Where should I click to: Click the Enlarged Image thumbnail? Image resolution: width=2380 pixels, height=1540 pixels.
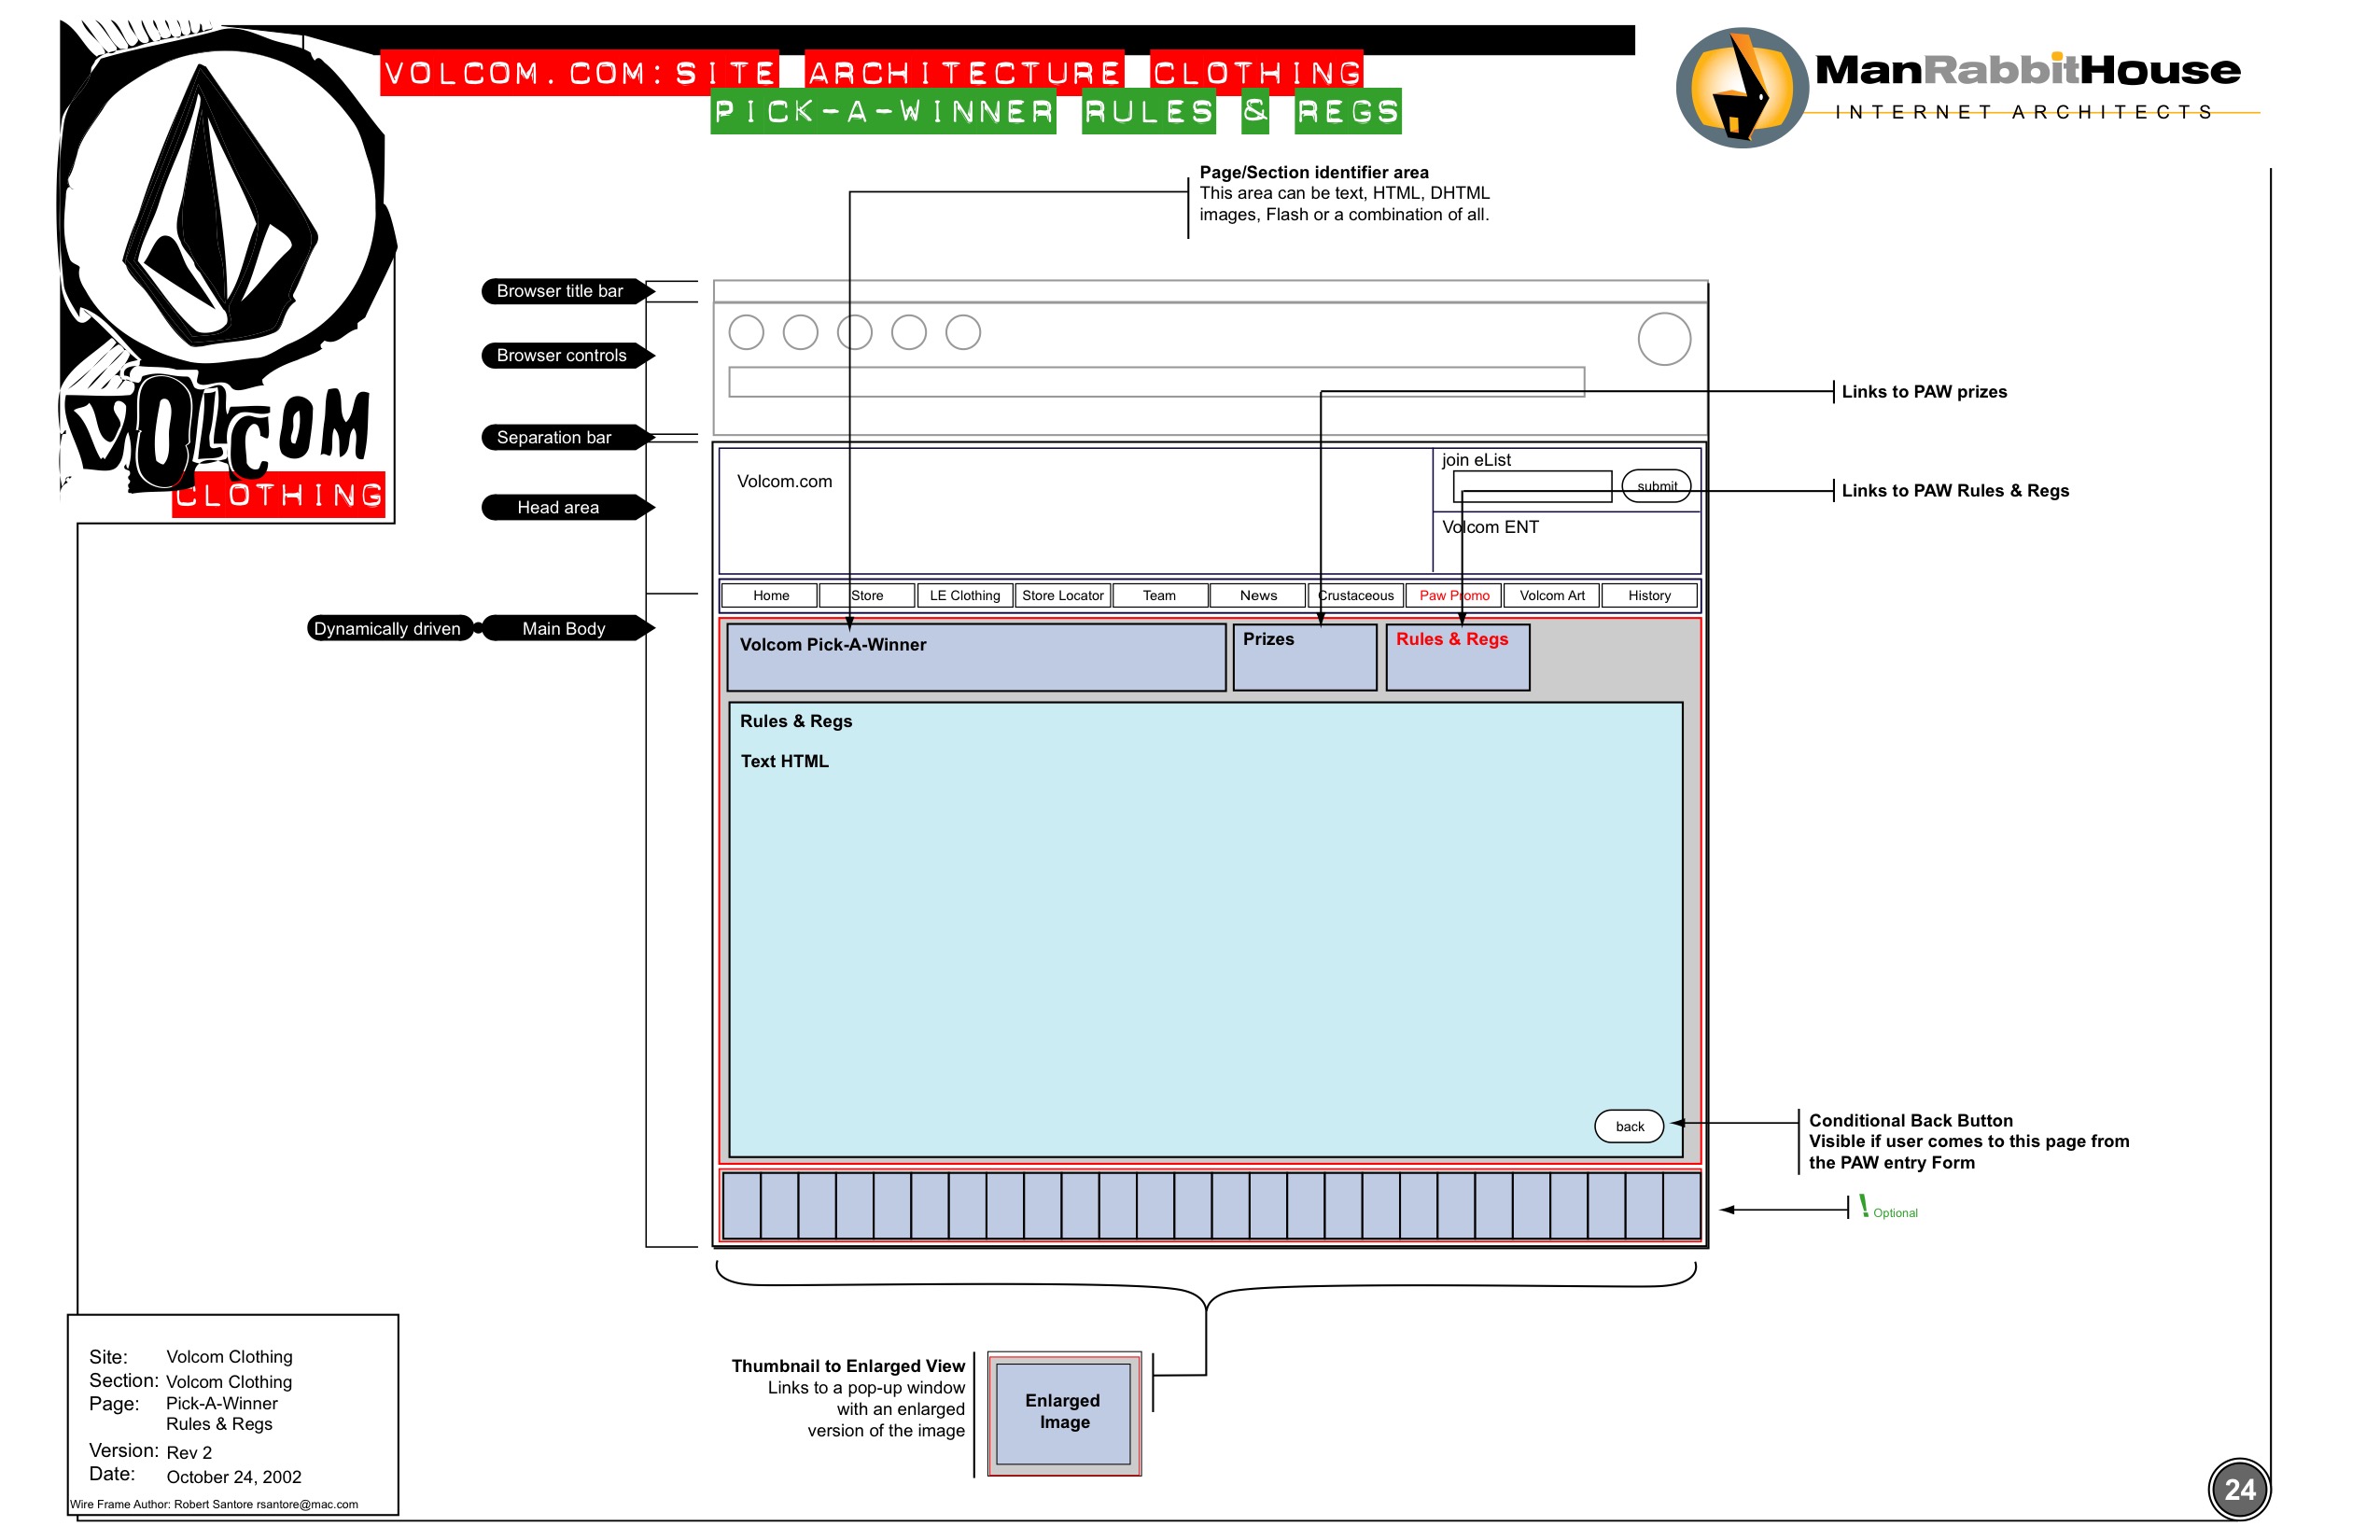pyautogui.click(x=1064, y=1413)
